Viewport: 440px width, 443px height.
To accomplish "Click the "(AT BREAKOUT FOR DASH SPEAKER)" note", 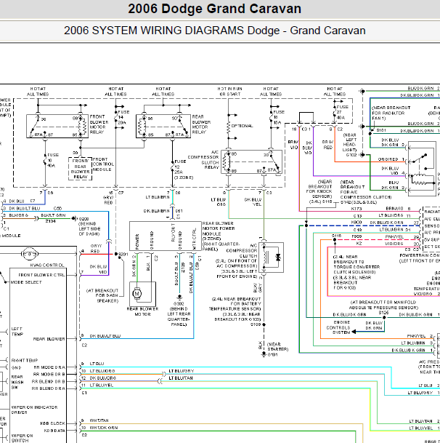I will 102,295.
